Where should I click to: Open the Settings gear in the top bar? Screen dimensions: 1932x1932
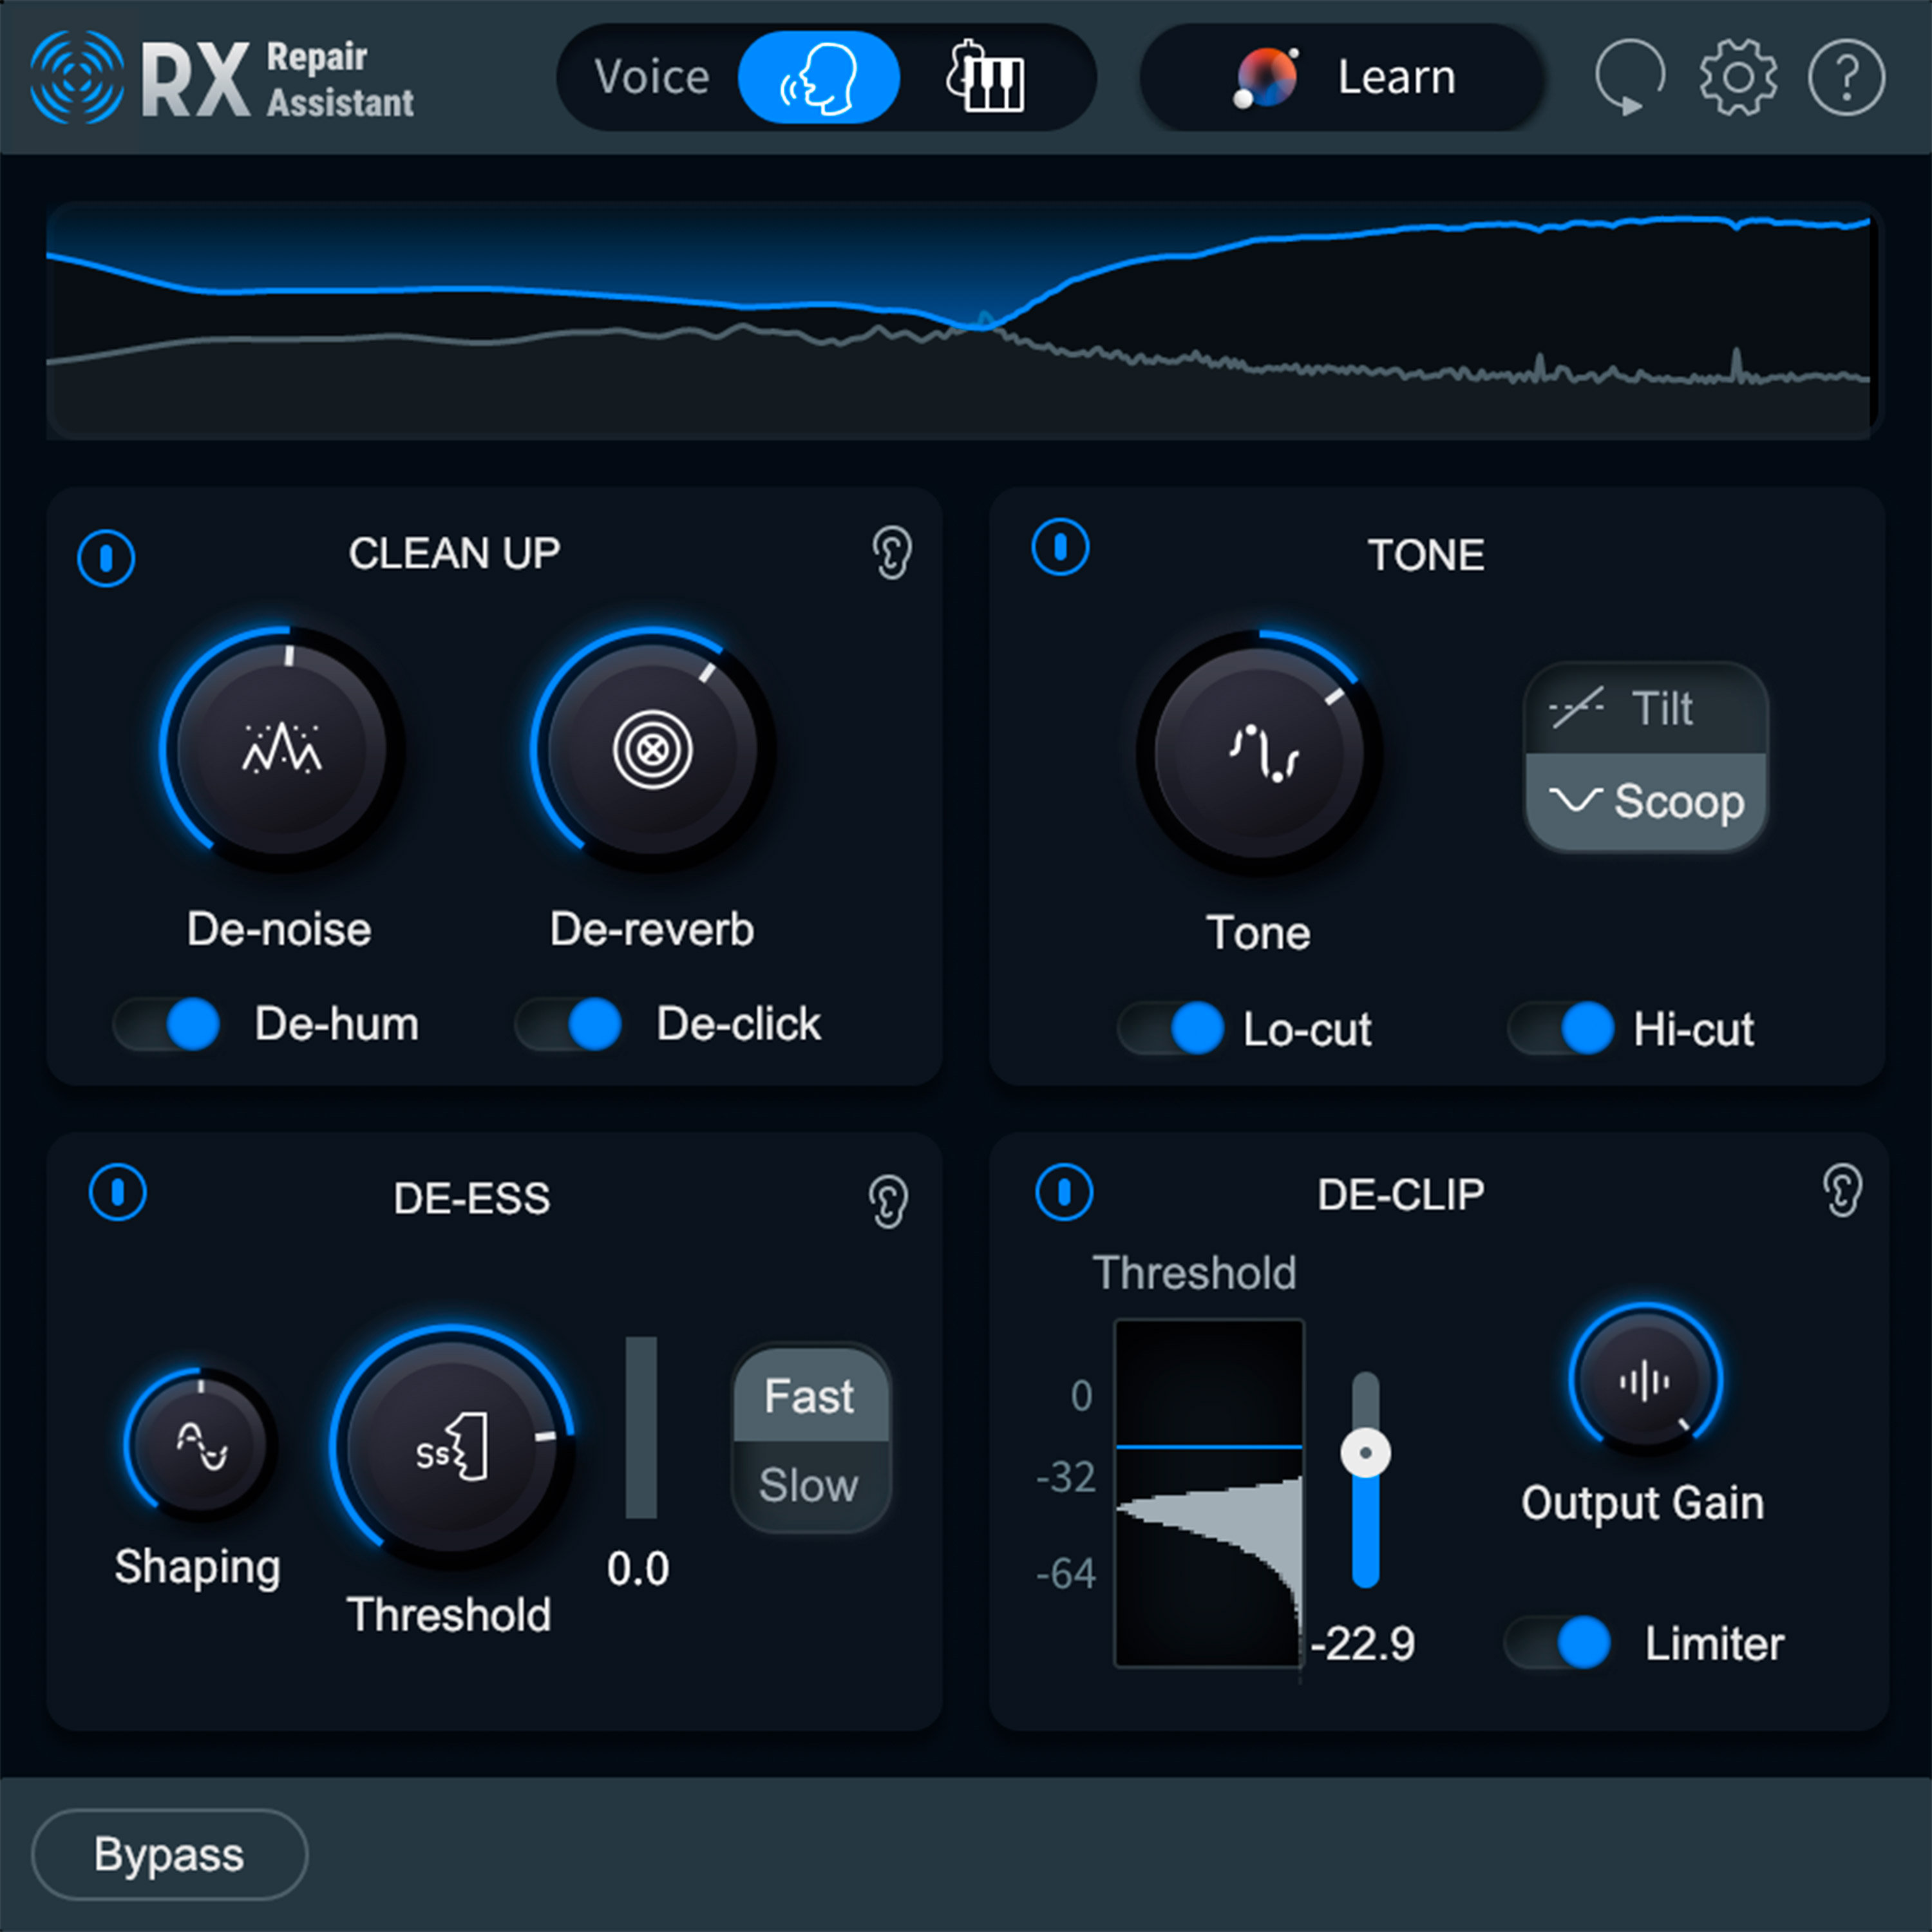tap(1738, 78)
